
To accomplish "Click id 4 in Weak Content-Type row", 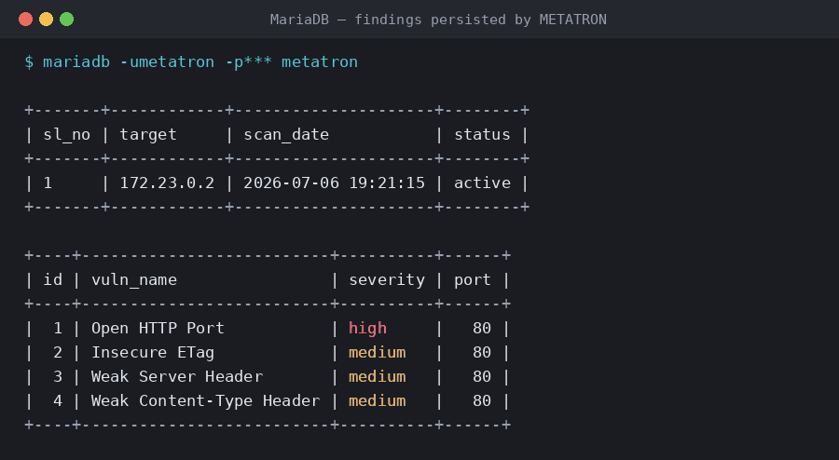I will pos(58,400).
